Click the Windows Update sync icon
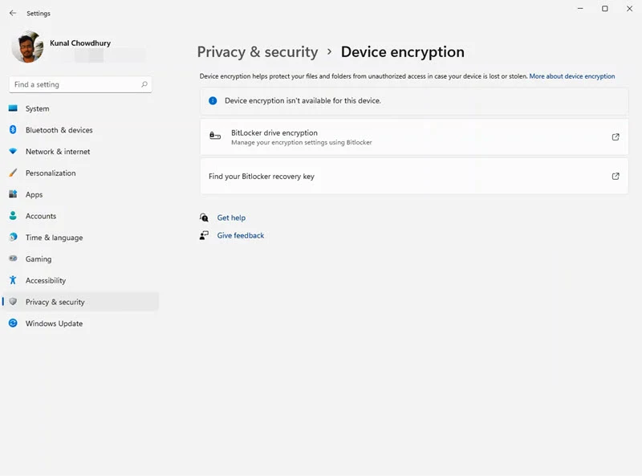This screenshot has height=476, width=642. pos(13,323)
